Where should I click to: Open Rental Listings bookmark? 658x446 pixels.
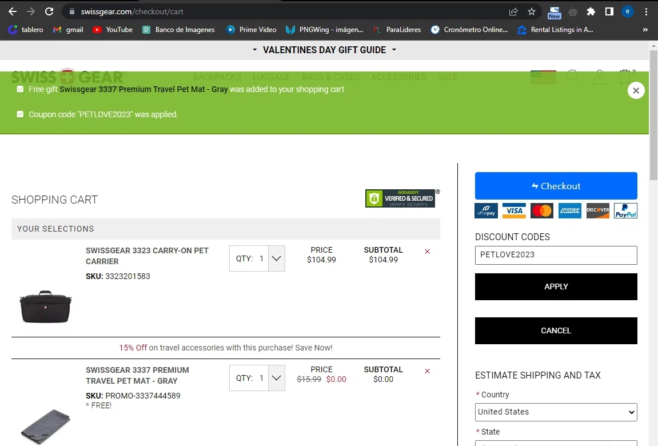[x=555, y=30]
